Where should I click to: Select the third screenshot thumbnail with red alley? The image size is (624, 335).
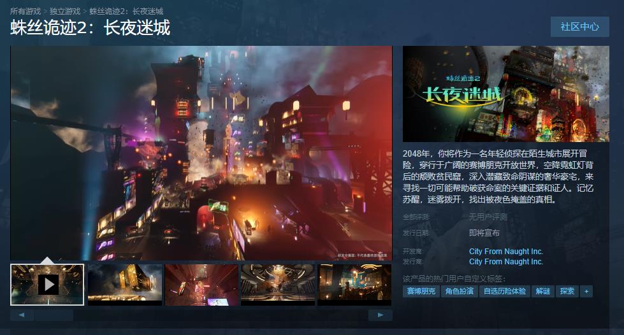pos(201,285)
